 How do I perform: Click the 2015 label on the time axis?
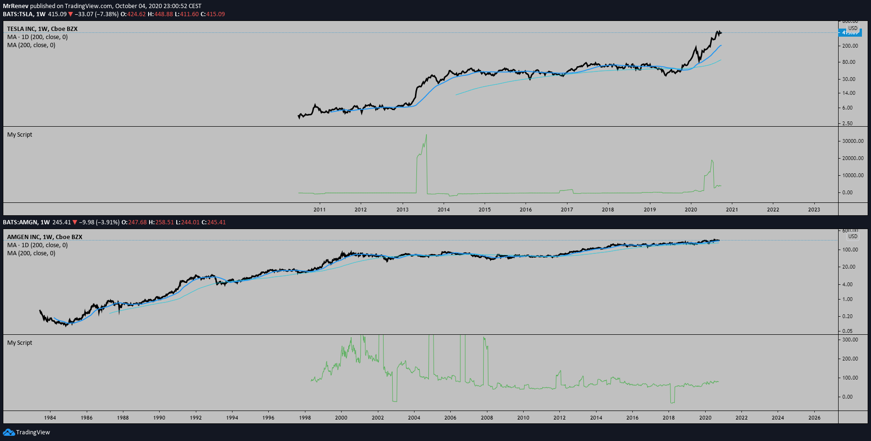click(x=485, y=210)
